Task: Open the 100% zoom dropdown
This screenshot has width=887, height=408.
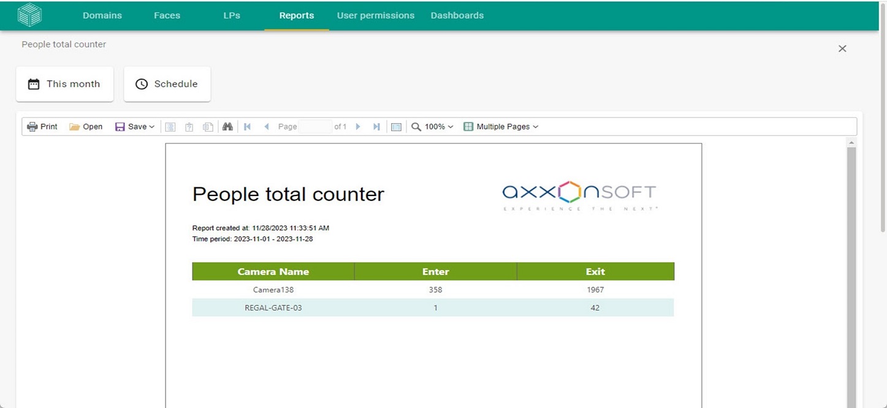Action: [432, 127]
